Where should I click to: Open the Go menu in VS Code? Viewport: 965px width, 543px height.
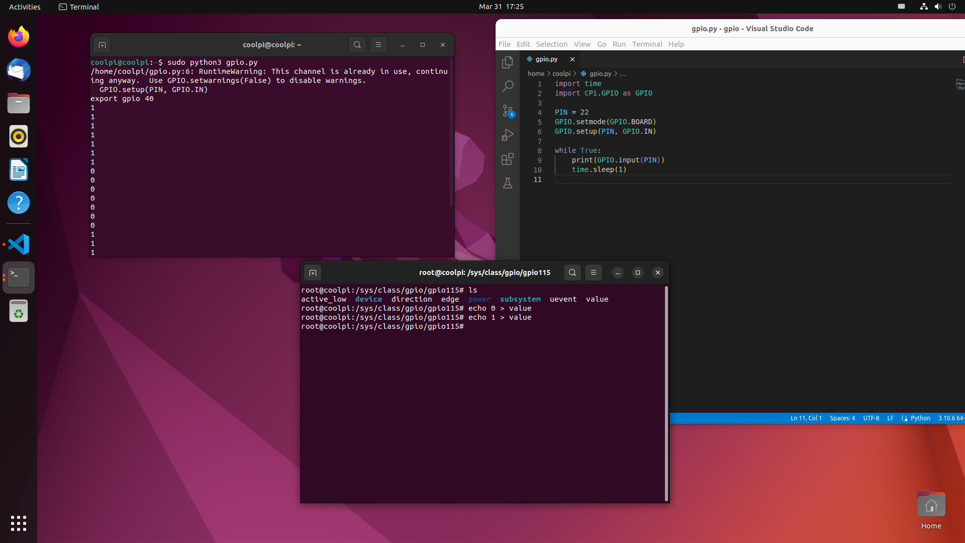pos(602,44)
